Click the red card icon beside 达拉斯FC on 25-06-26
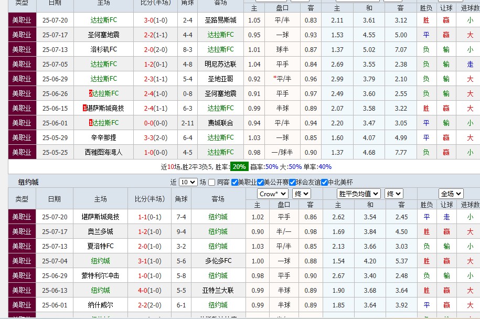 pyautogui.click(x=90, y=93)
